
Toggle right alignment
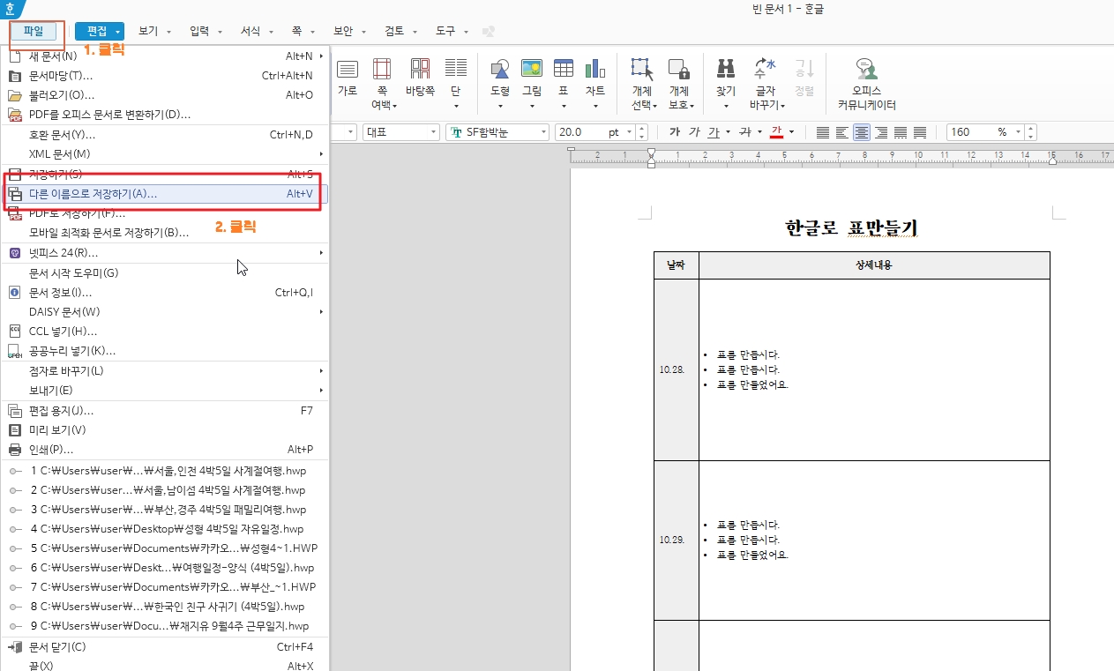(x=881, y=132)
